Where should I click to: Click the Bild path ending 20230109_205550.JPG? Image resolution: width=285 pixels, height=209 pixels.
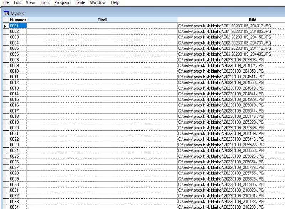click(x=221, y=151)
